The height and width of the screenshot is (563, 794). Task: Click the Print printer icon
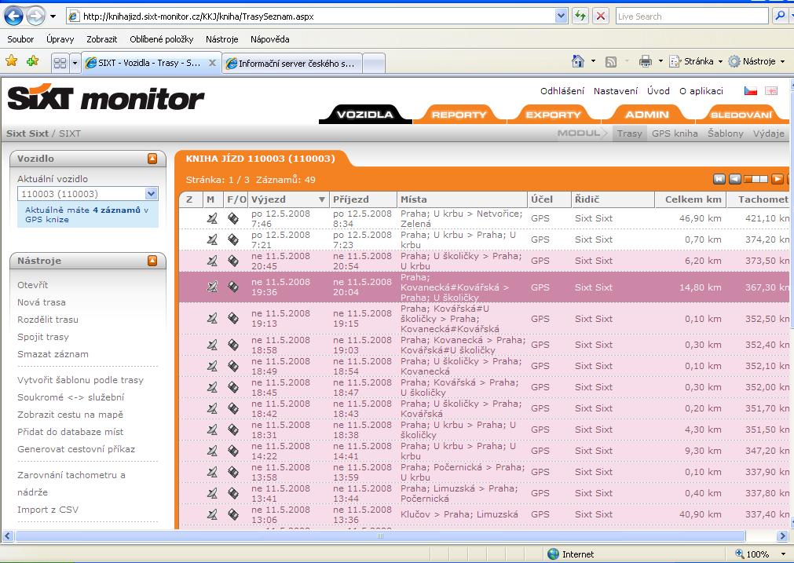pos(645,61)
